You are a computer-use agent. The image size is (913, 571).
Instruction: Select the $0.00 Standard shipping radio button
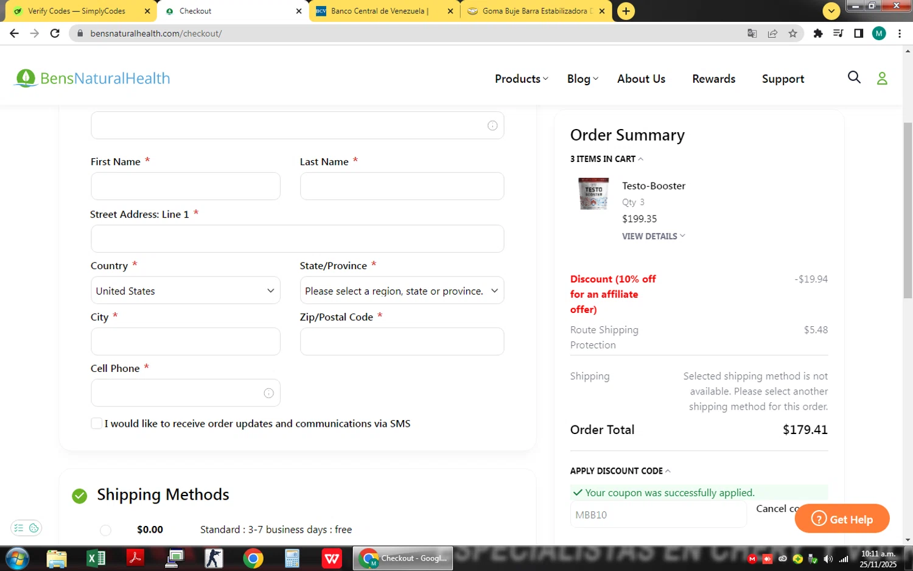[x=105, y=530]
